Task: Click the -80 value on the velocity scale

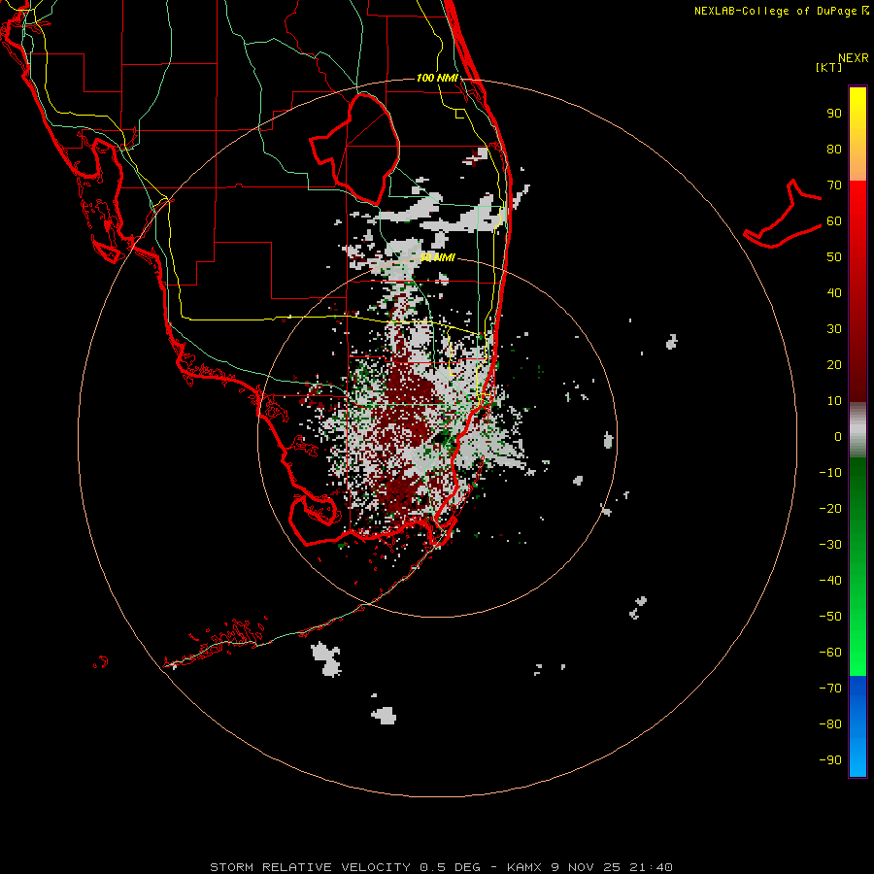Action: [x=830, y=724]
